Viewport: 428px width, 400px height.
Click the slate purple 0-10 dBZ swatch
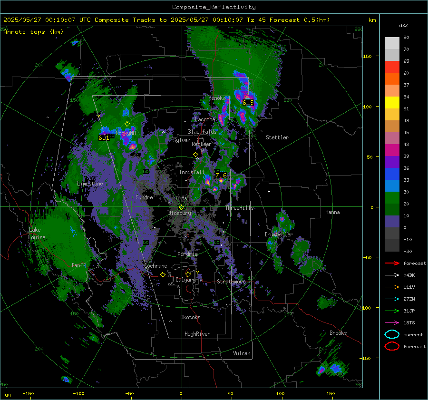[x=392, y=221]
